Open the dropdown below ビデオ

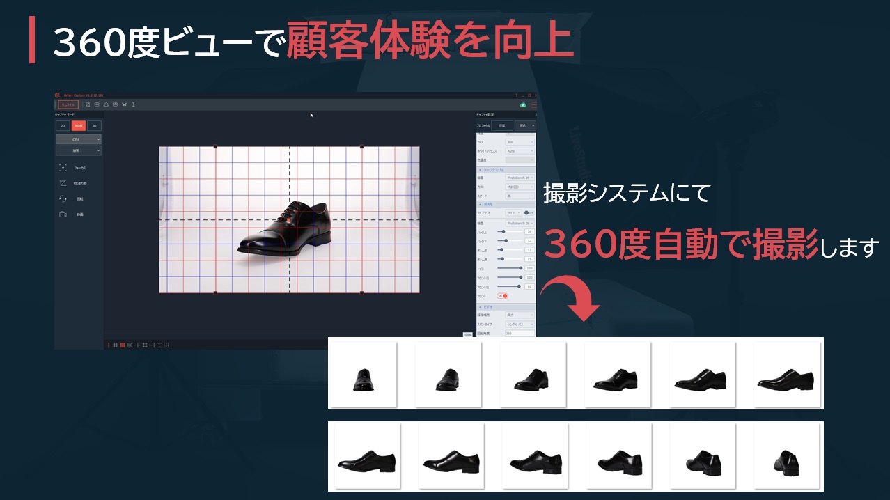point(79,150)
